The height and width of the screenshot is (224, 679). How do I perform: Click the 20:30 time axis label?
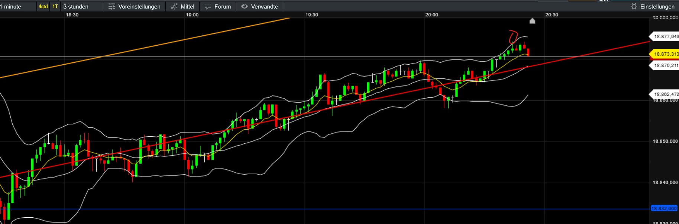click(x=552, y=15)
